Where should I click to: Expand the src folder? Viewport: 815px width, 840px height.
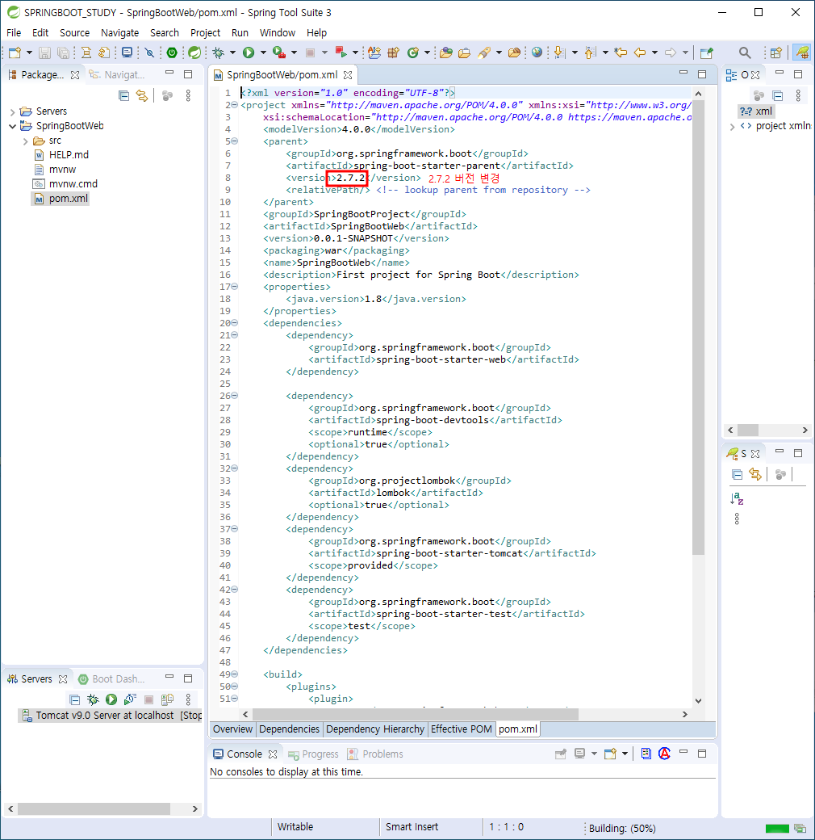pos(25,141)
